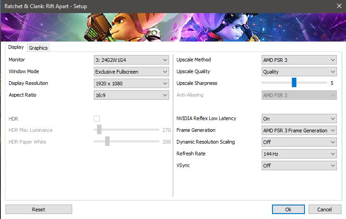The width and height of the screenshot is (346, 219).
Task: Click the Reset button
Action: (x=39, y=209)
